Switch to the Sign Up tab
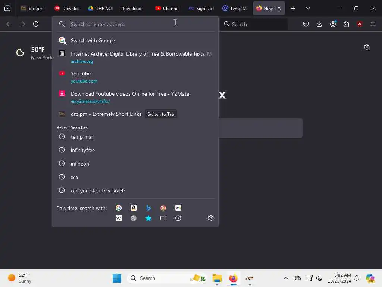This screenshot has height=287, width=382. 201,9
